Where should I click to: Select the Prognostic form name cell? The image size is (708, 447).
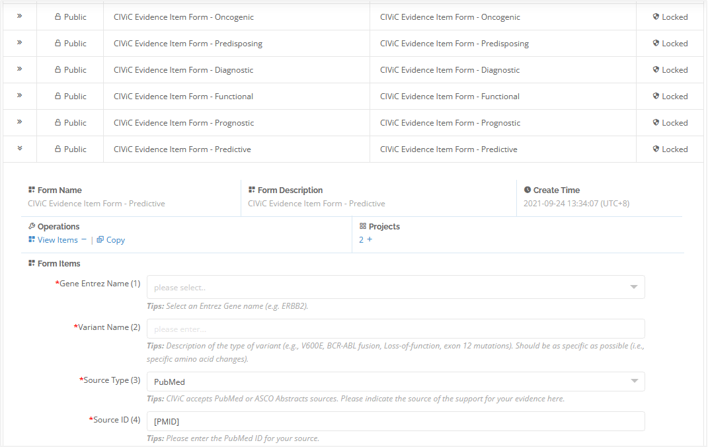(237, 122)
